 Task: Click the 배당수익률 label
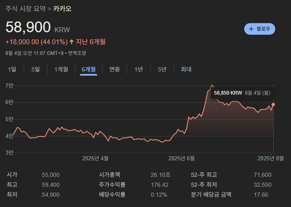pyautogui.click(x=112, y=195)
